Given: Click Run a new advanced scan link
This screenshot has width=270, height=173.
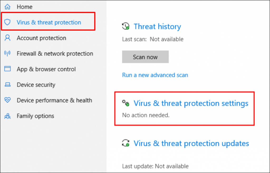Looking at the screenshot, I should tap(155, 75).
